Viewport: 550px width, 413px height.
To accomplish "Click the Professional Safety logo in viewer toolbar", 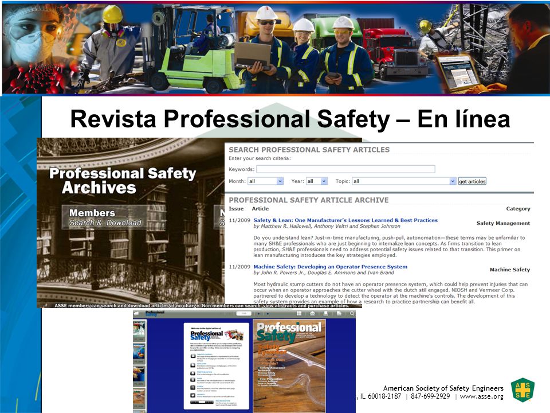I will click(x=155, y=314).
